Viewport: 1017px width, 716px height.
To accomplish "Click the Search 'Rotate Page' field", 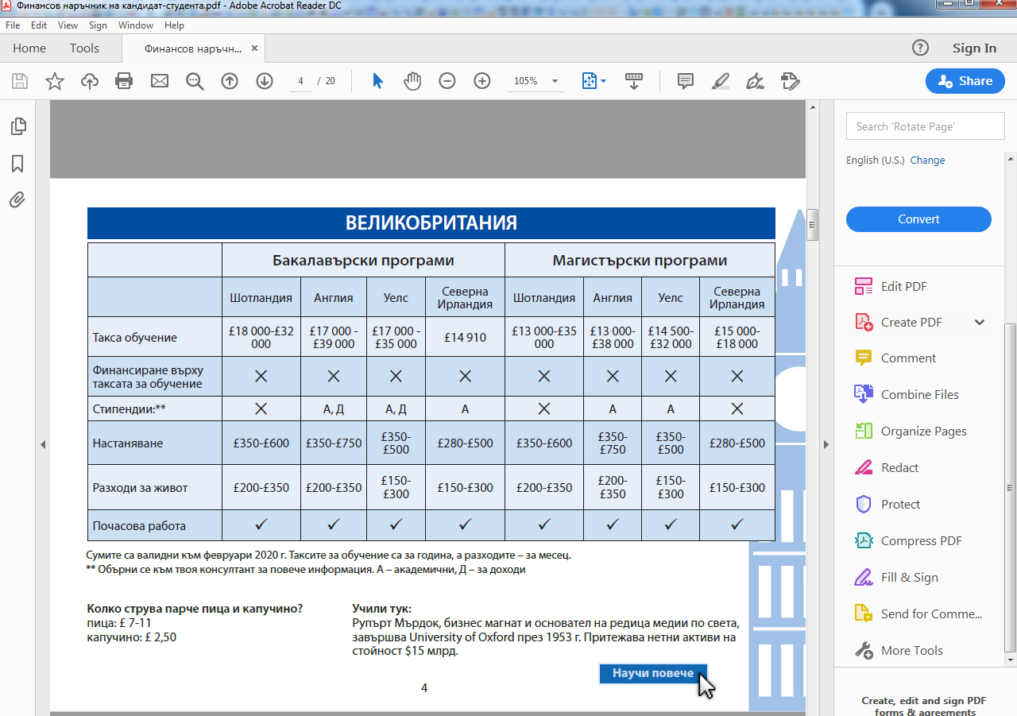I will coord(925,126).
